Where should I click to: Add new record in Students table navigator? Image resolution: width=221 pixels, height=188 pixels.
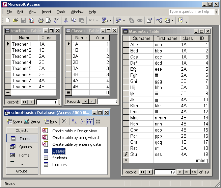194,172
